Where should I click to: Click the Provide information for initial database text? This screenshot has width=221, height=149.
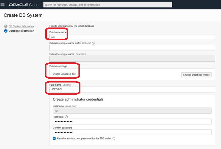72,26
